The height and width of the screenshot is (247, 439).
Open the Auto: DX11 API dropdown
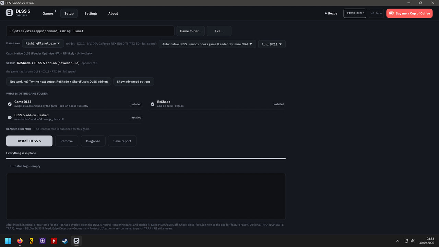pos(272,44)
